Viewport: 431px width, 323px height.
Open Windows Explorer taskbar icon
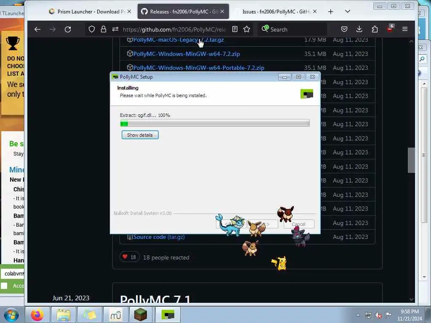click(64, 315)
